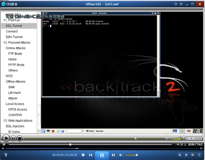Select the Offline Attacks chapter

coord(15,82)
